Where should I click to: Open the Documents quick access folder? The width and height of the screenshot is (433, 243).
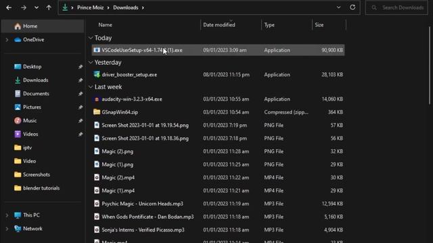pos(36,94)
